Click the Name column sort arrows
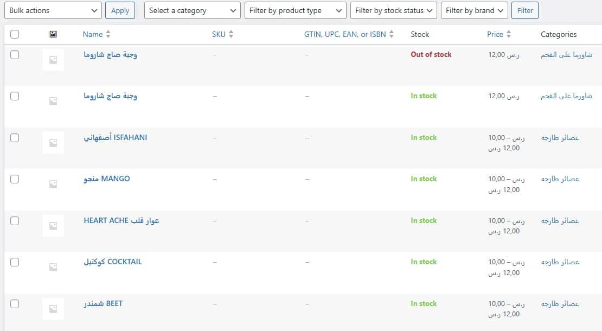Viewport: 602px width, 331px height. click(x=108, y=34)
